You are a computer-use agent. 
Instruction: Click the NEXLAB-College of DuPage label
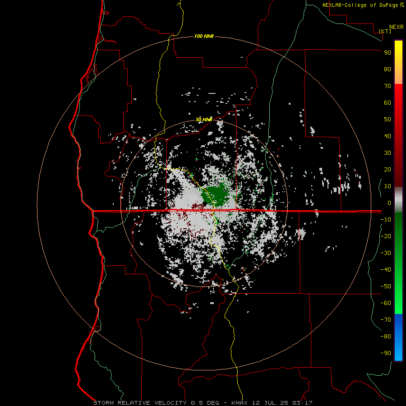click(x=360, y=5)
